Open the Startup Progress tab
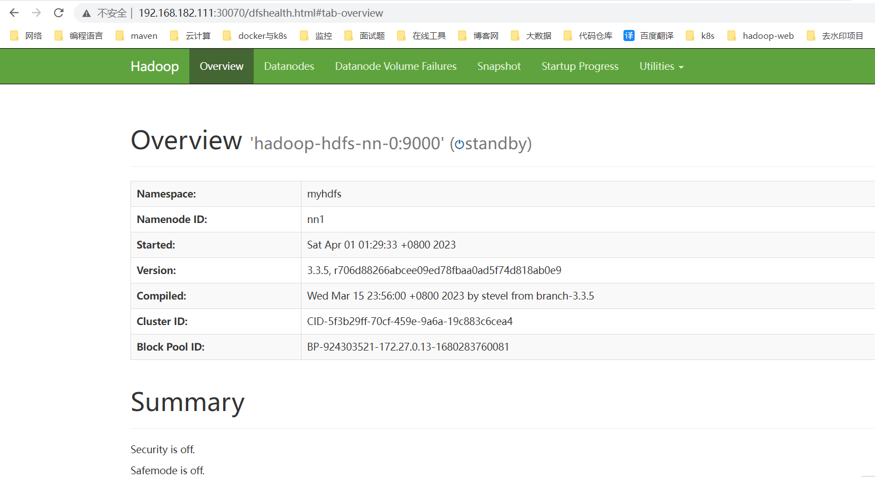 [x=580, y=66]
